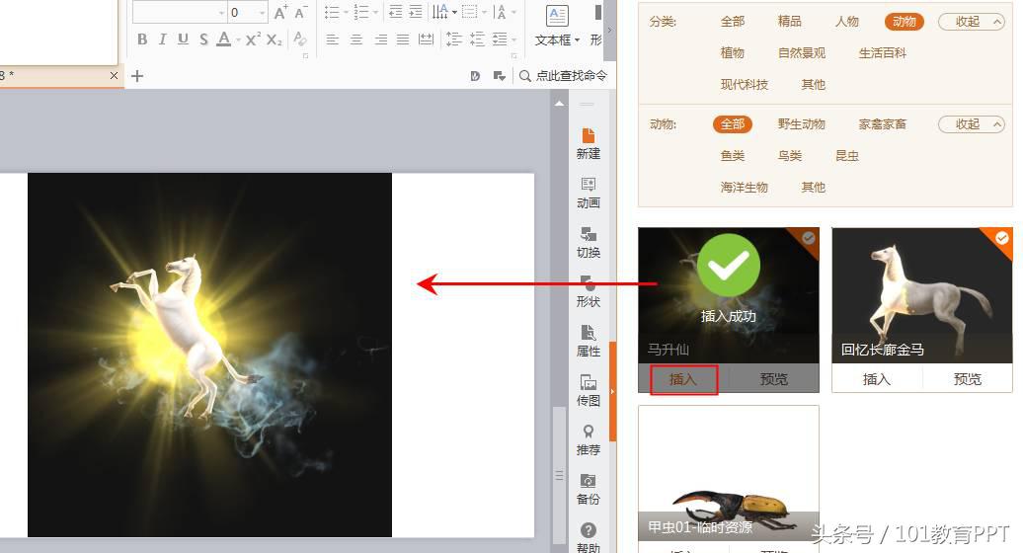Open 动画 animation pane
The width and height of the screenshot is (1023, 553).
pos(588,194)
